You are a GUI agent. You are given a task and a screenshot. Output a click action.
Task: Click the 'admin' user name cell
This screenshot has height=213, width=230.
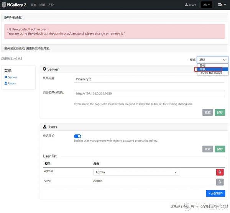coord(49,171)
